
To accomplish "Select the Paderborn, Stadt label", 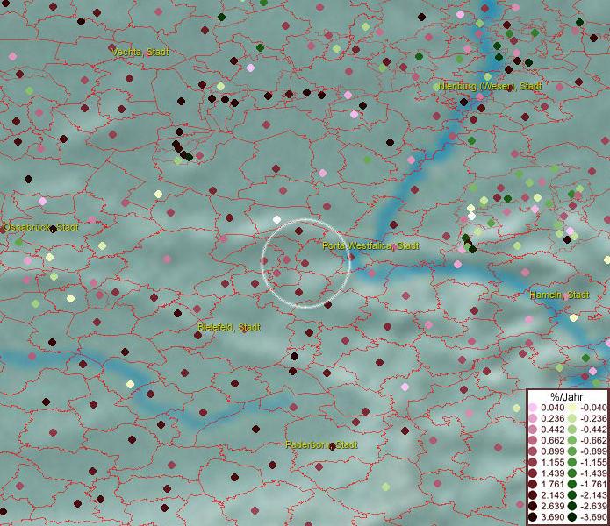I will [x=321, y=444].
